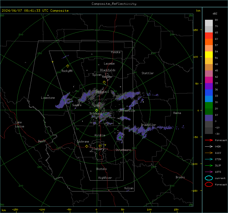The image size is (228, 213).
Task: Click the yellow diamond marker above RockyMH
Action: click(68, 66)
